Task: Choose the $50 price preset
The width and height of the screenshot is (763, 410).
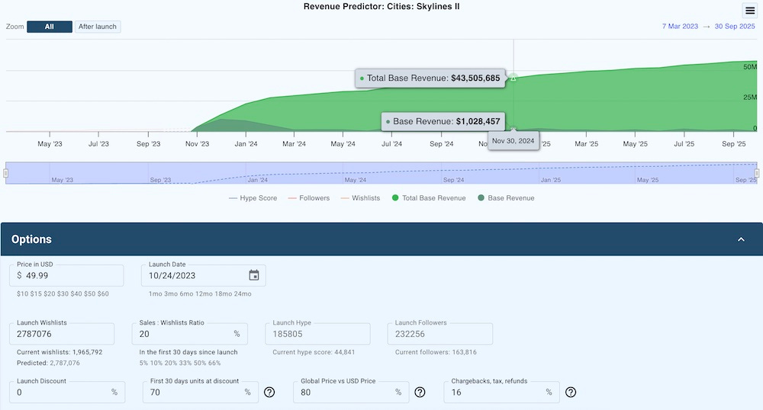Action: pyautogui.click(x=89, y=294)
